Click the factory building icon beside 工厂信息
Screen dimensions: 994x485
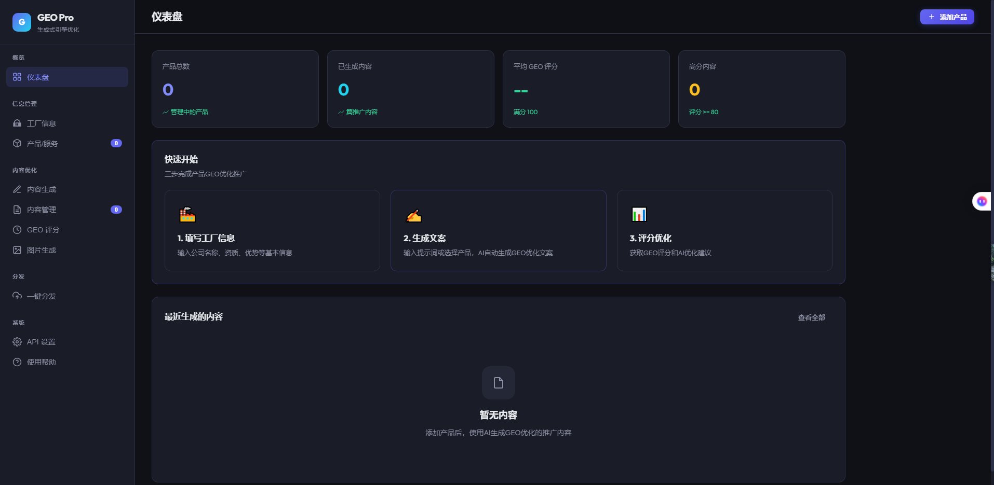(17, 123)
